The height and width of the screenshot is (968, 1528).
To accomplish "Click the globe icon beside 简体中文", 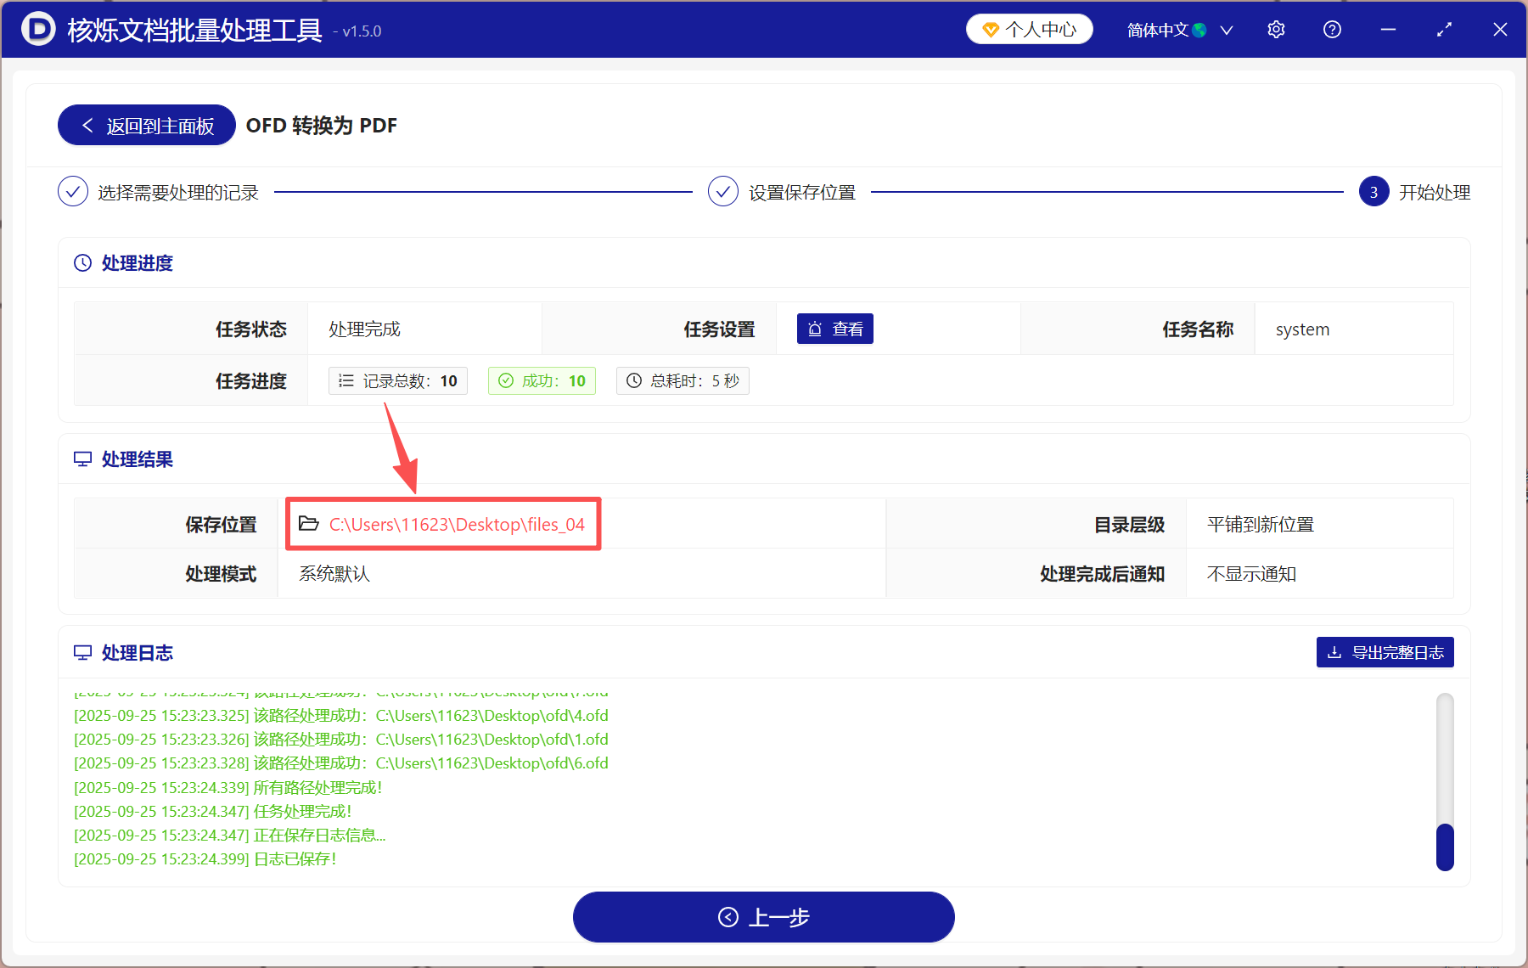I will pyautogui.click(x=1199, y=29).
